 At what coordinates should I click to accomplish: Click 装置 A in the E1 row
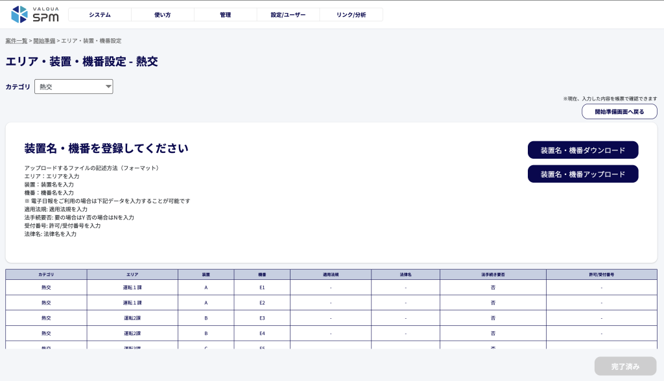(x=206, y=288)
